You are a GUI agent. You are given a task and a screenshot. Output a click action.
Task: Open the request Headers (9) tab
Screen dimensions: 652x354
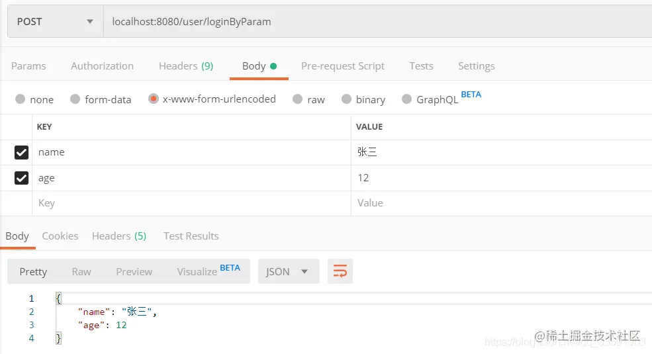pos(186,66)
